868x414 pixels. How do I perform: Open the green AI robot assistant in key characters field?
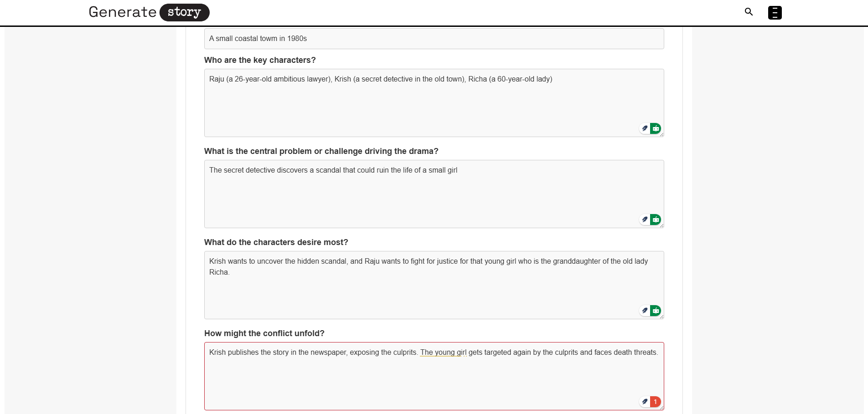tap(655, 128)
